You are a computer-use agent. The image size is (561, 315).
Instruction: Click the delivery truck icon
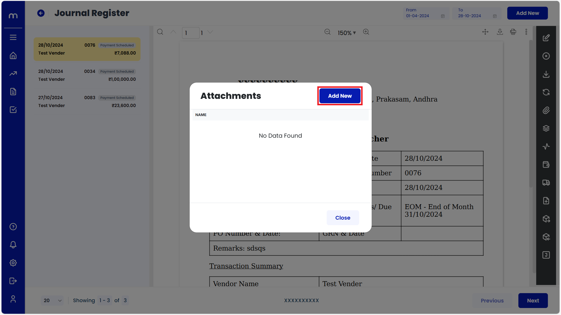pos(546,183)
